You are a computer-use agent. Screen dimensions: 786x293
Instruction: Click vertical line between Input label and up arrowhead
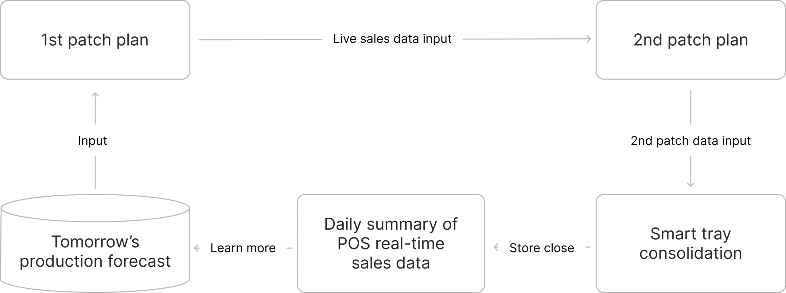[x=95, y=110]
